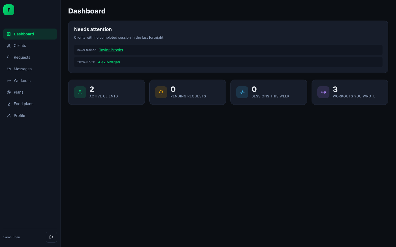Click the Plans target icon in sidebar
Viewport: 396px width, 247px height.
[x=9, y=92]
